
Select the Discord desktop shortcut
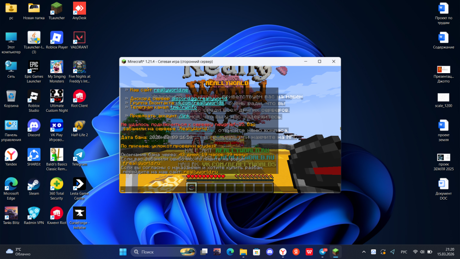34,128
